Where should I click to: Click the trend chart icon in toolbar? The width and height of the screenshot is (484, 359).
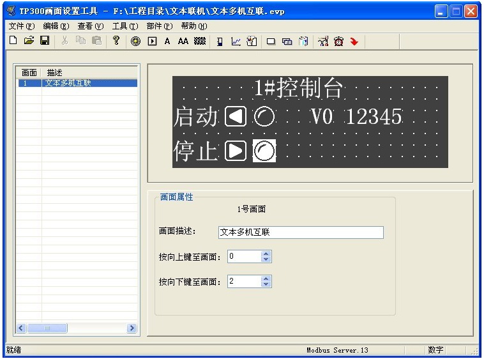[x=236, y=41]
